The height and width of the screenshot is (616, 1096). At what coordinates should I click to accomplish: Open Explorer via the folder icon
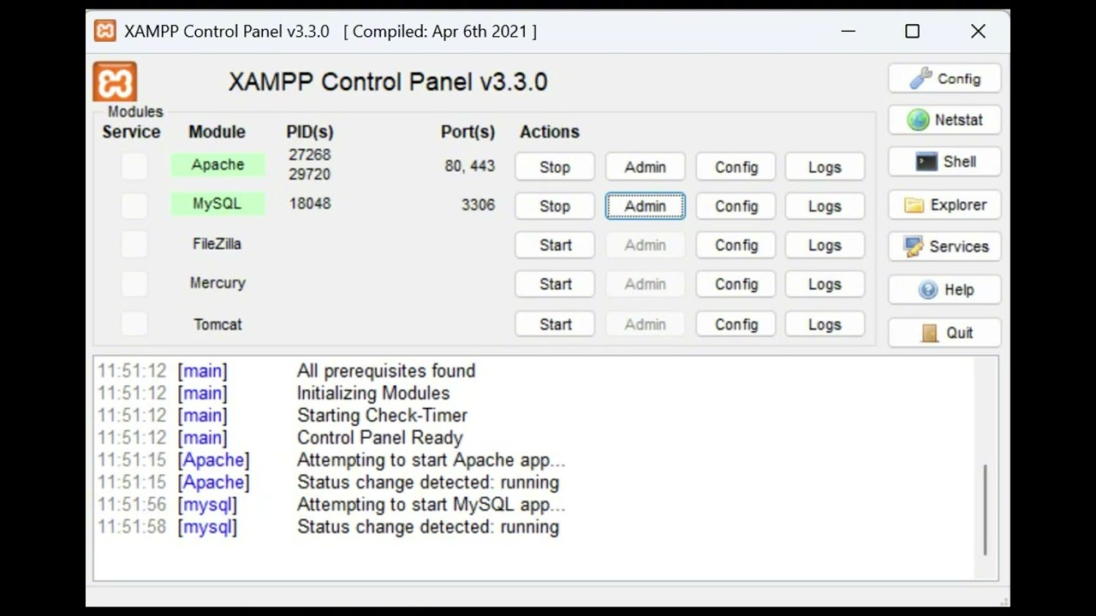pyautogui.click(x=914, y=205)
